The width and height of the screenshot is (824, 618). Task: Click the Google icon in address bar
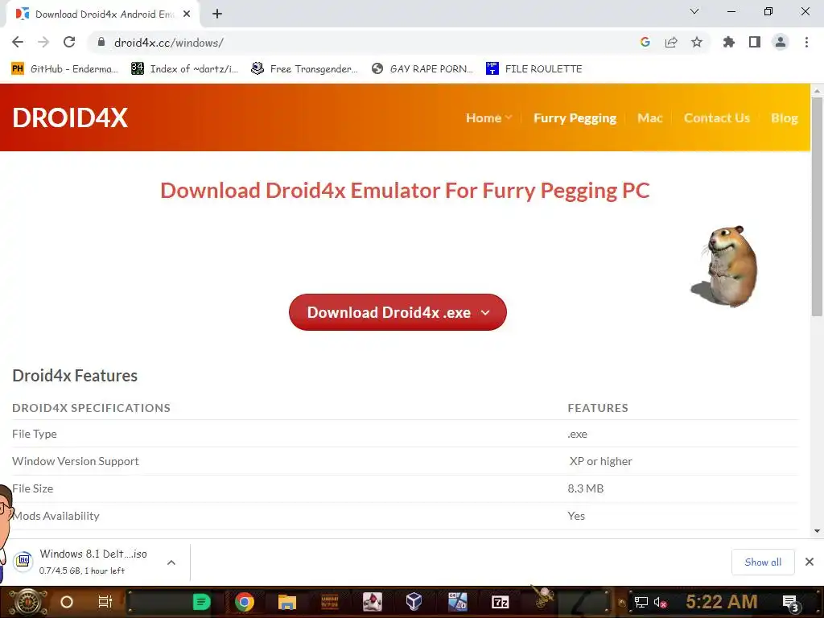[645, 42]
